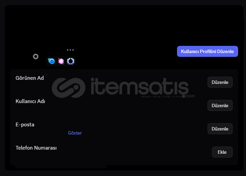Viewport: 246px width, 176px height.
Task: Click the HESAP / SKIN / ITEM / E-PIN tagline
Action: [161, 97]
